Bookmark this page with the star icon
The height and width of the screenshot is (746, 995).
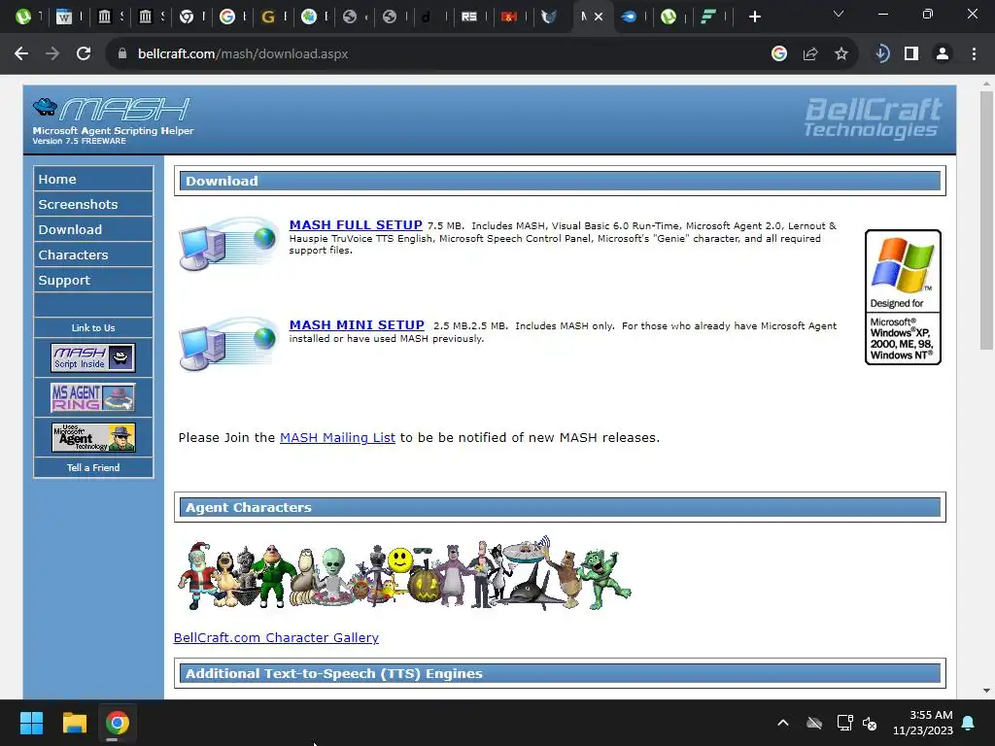[841, 54]
